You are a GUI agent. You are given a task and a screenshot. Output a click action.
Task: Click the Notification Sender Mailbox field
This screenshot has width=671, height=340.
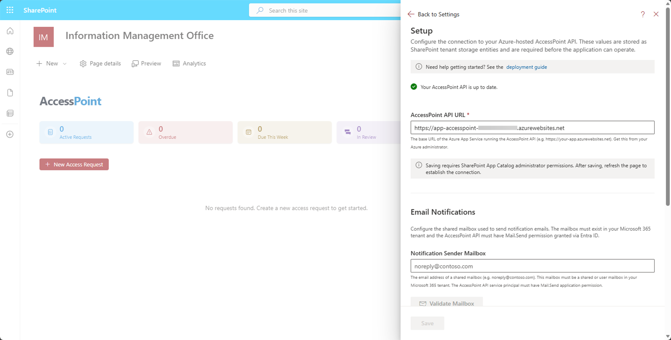[x=532, y=266]
